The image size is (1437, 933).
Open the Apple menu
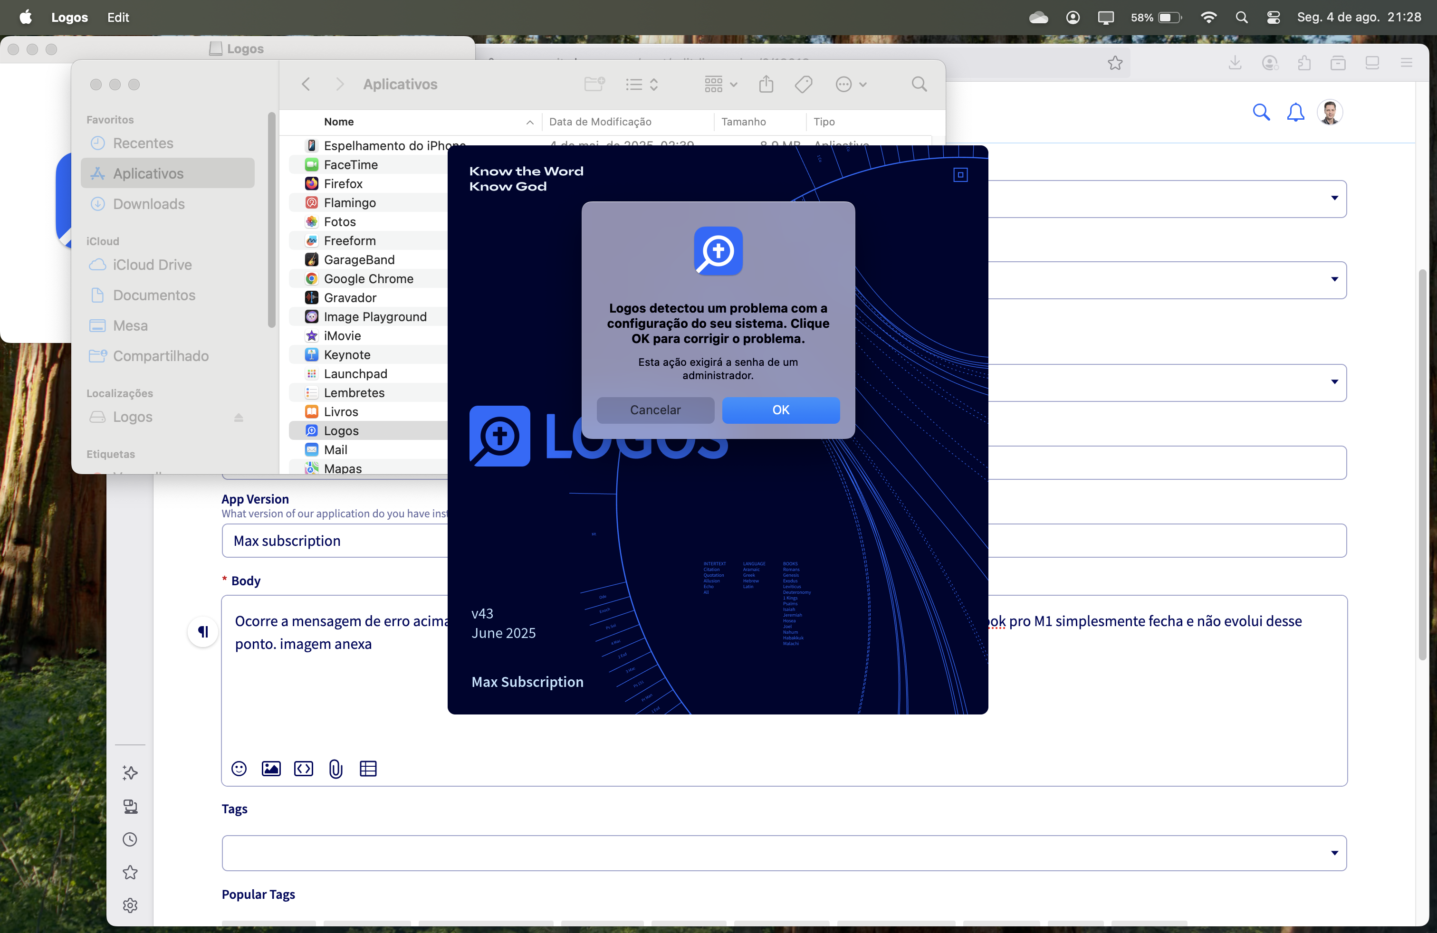25,17
